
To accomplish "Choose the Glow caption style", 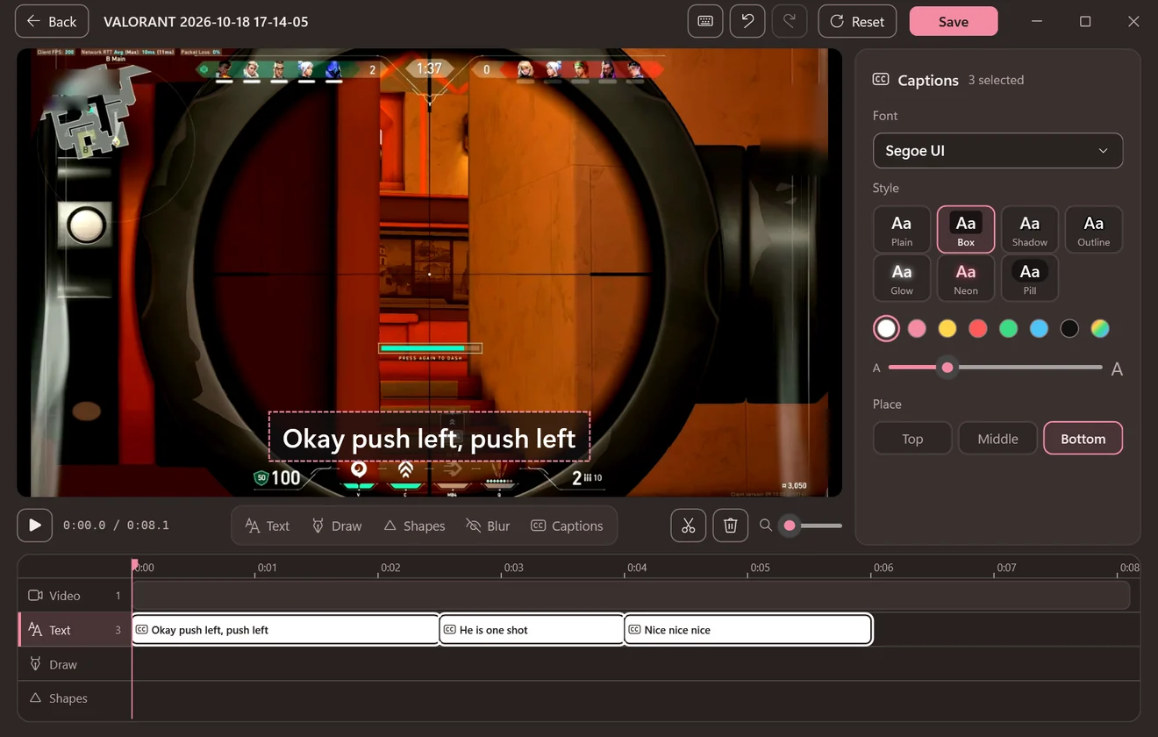I will pyautogui.click(x=902, y=278).
